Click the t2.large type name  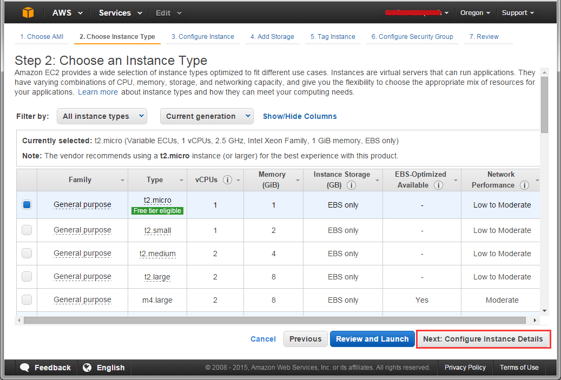157,277
